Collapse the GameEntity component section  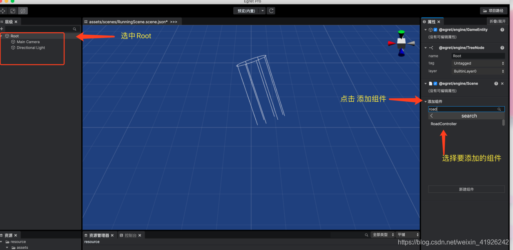426,30
